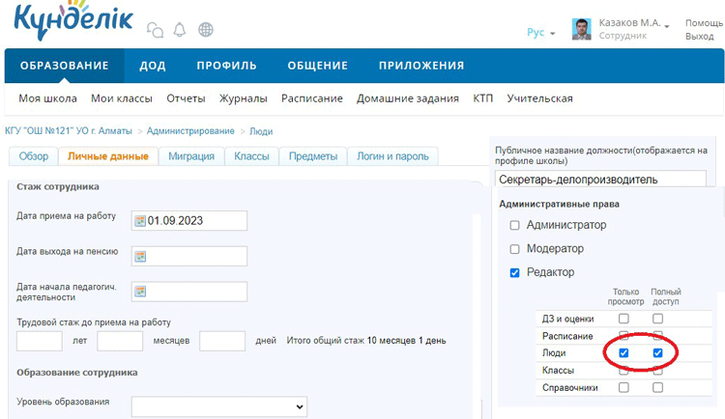Open the ПРОФИЛЬ main menu item
725x419 pixels.
(226, 66)
